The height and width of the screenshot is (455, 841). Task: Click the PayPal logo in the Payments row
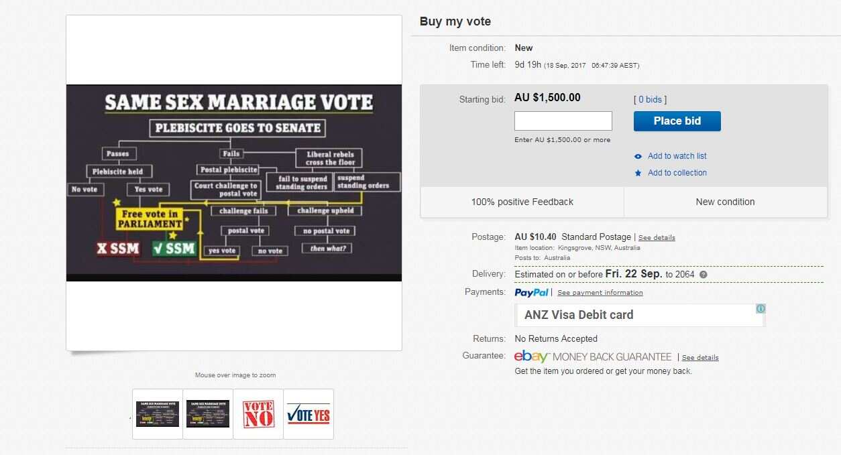(x=532, y=292)
